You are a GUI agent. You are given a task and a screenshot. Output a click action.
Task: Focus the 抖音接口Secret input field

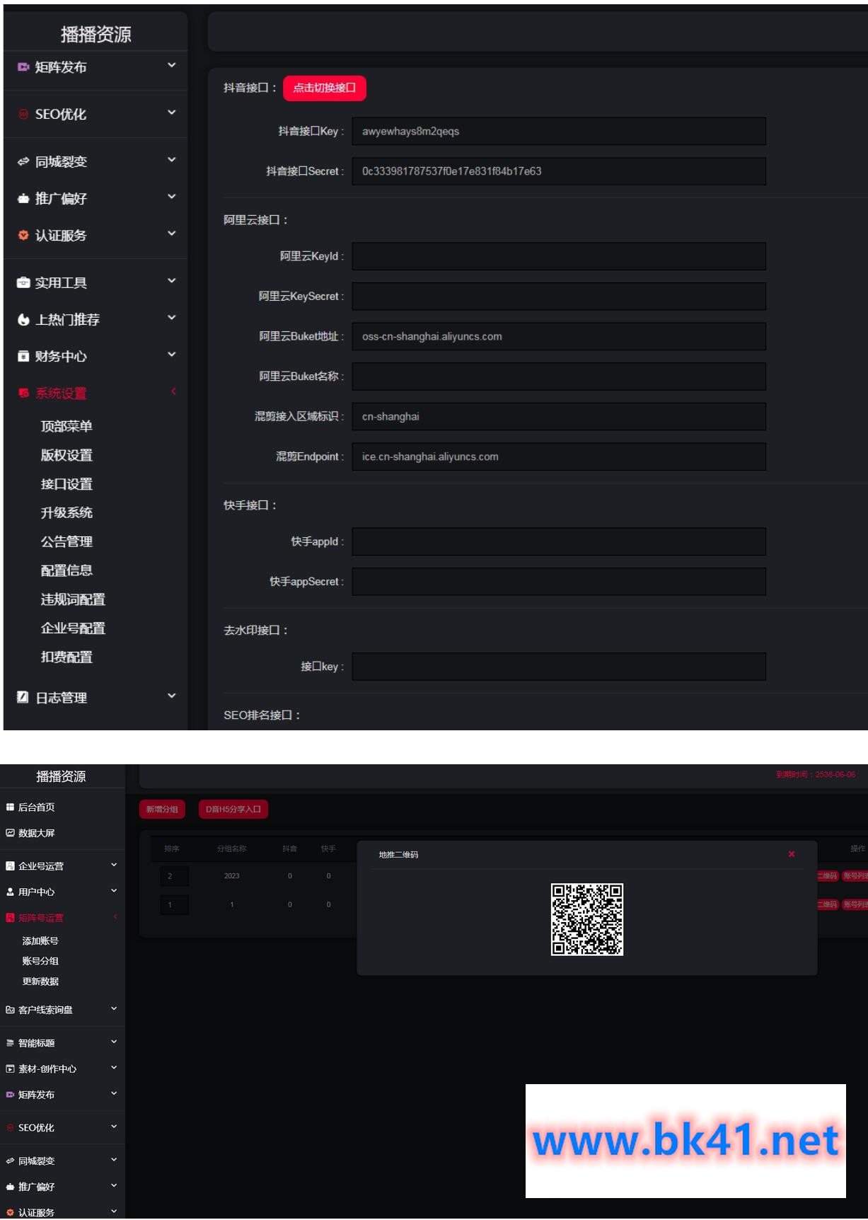(x=559, y=171)
